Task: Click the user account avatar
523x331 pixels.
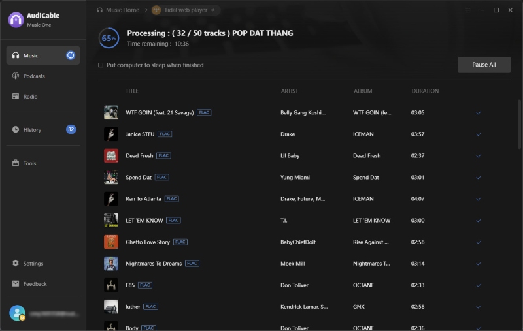Action: pos(17,313)
